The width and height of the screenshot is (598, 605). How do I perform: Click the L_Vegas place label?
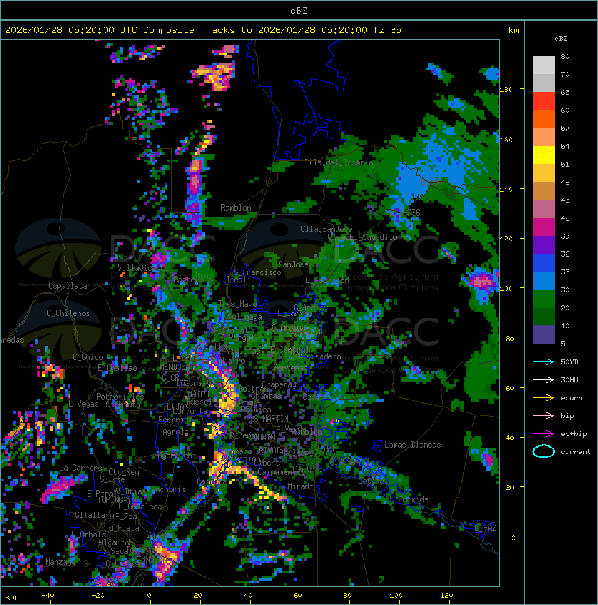pyautogui.click(x=83, y=404)
